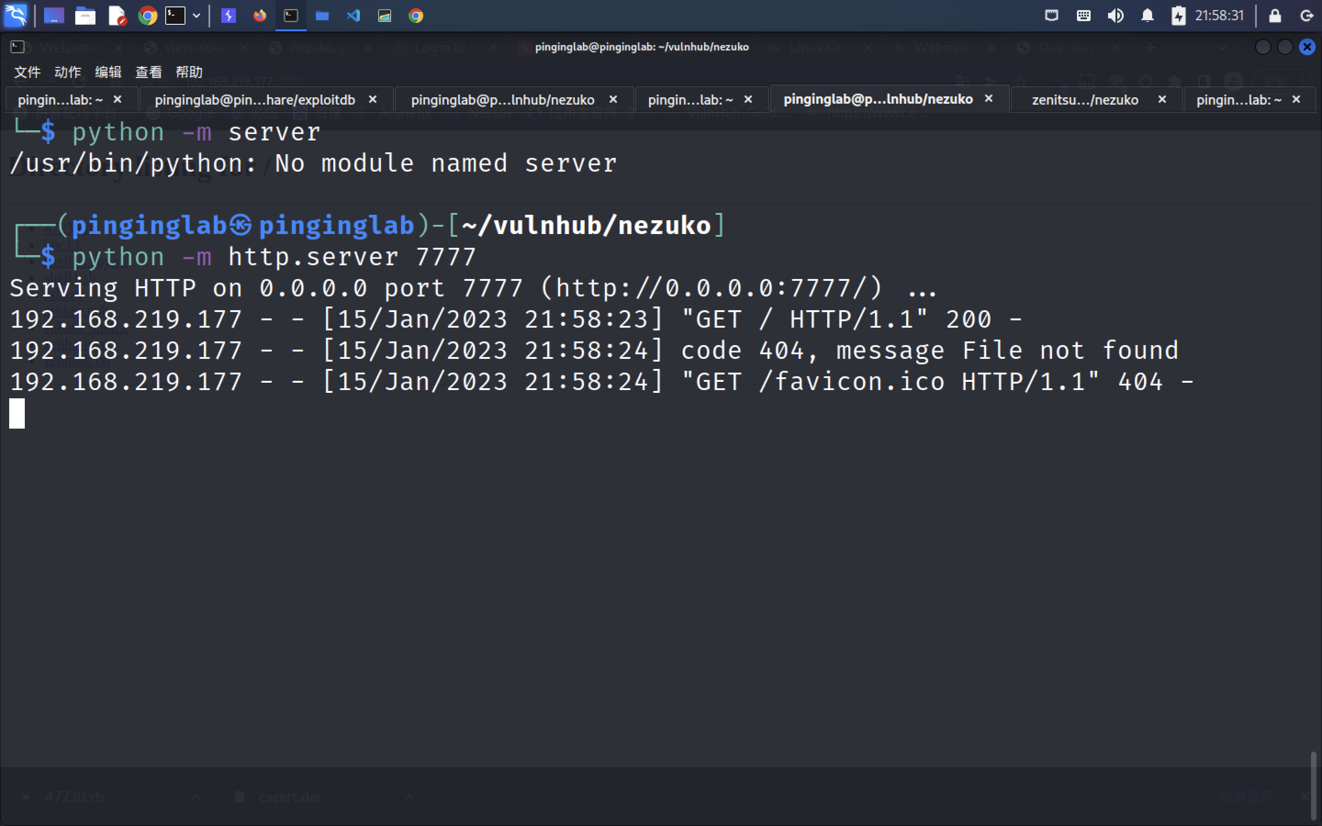The height and width of the screenshot is (826, 1322).
Task: Switch to the purple lightning app in the taskbar
Action: (x=228, y=15)
